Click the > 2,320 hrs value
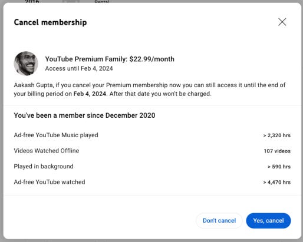This screenshot has height=242, width=303. point(277,135)
